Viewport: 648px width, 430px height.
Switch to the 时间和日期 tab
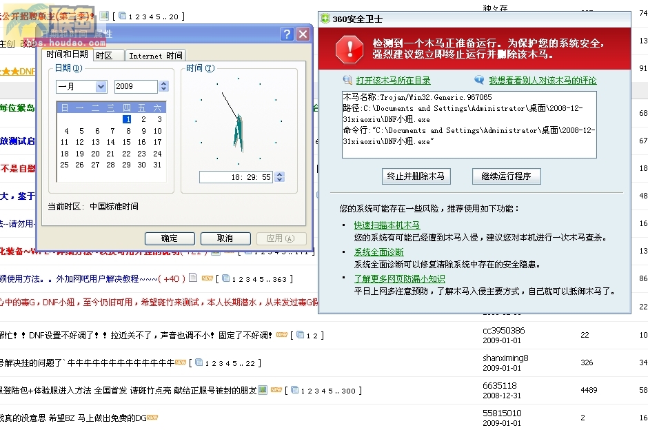point(67,54)
